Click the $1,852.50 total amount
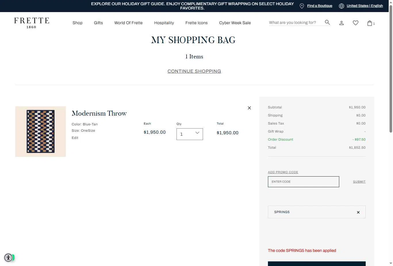This screenshot has height=266, width=393. tap(357, 148)
